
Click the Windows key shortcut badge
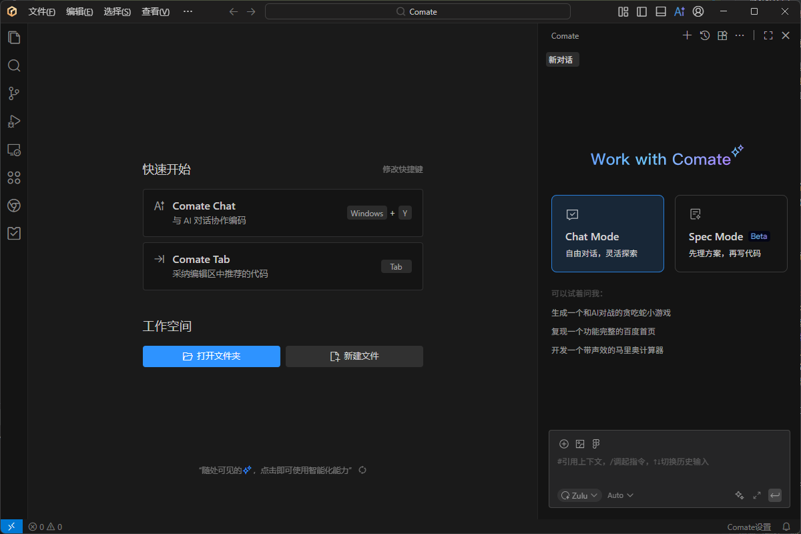pos(367,214)
